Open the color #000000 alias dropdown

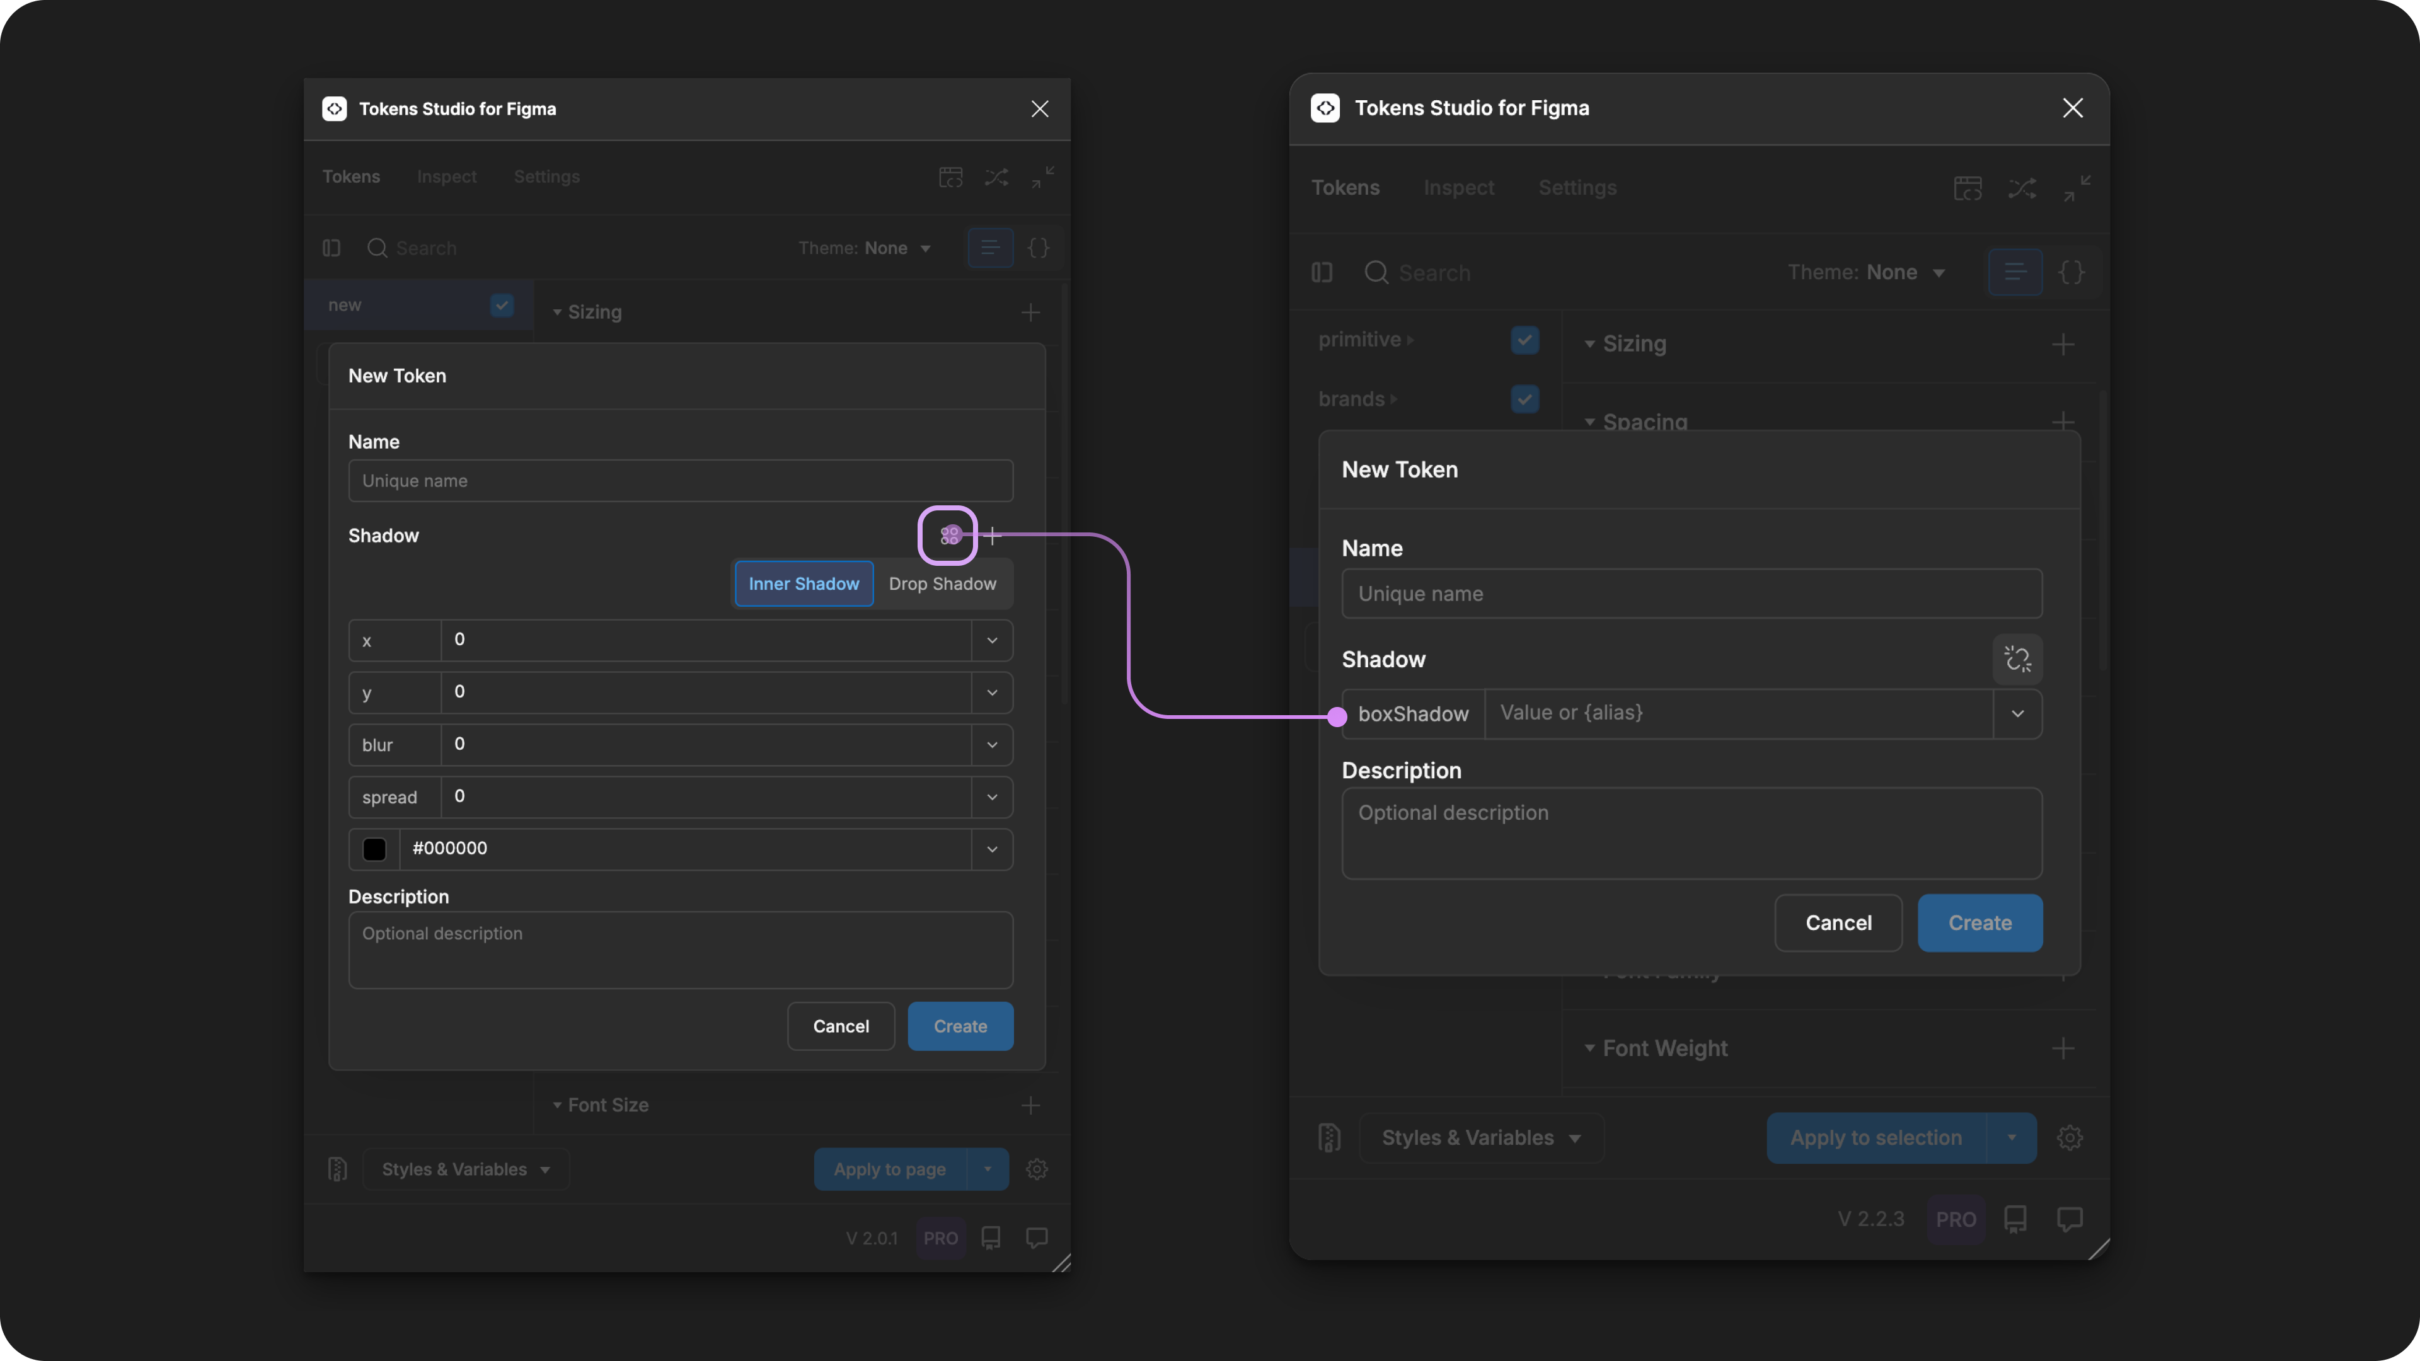(x=992, y=849)
